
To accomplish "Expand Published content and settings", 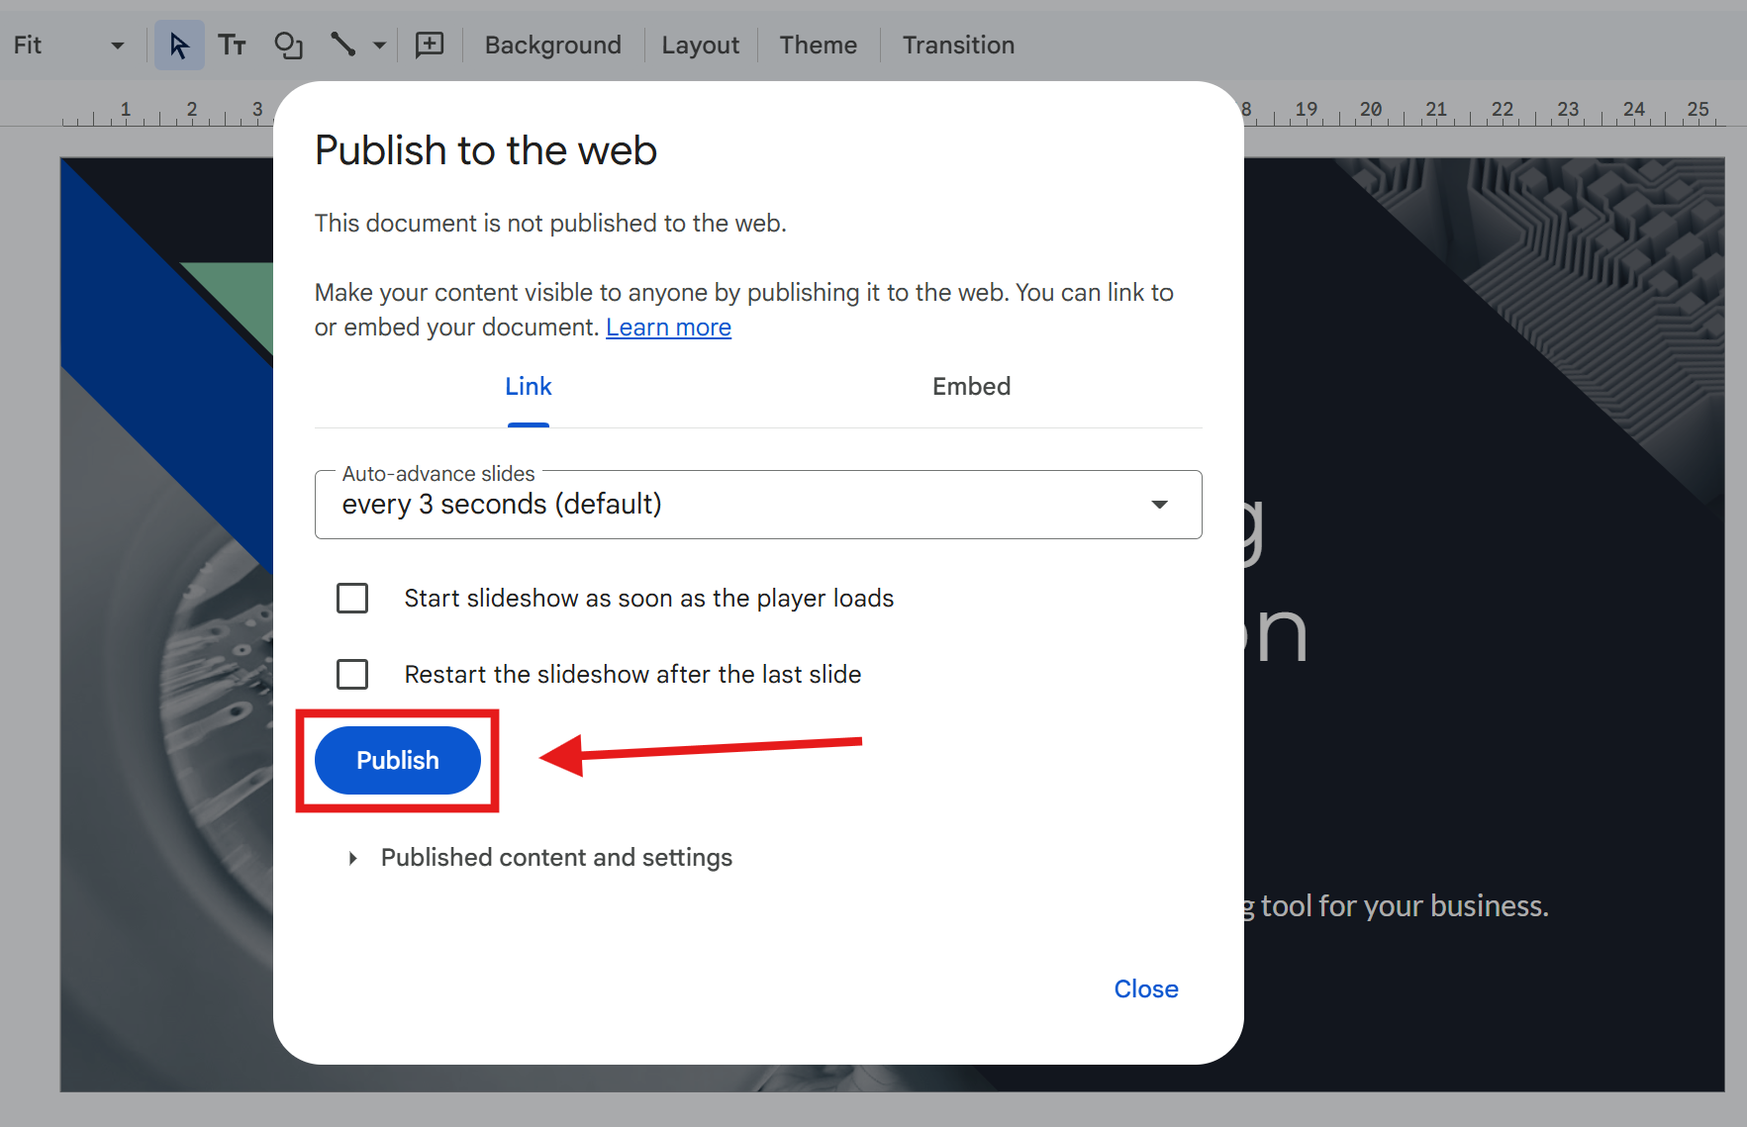I will pyautogui.click(x=555, y=858).
